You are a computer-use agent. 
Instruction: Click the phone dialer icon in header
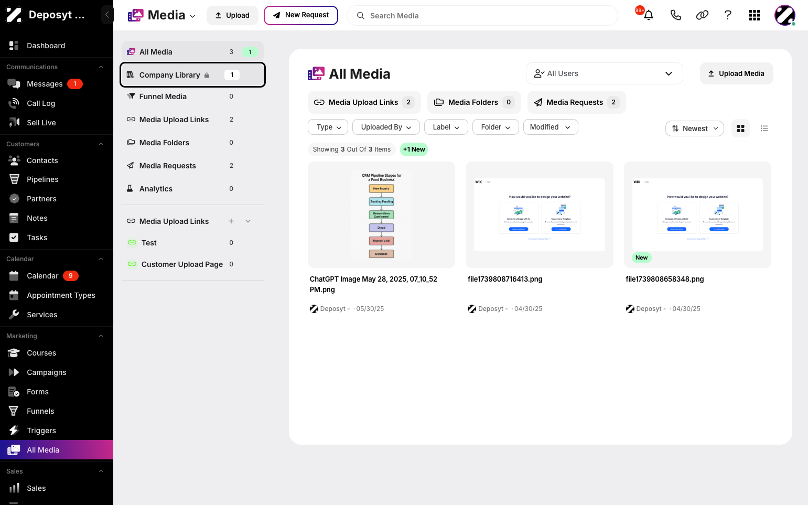pyautogui.click(x=676, y=15)
